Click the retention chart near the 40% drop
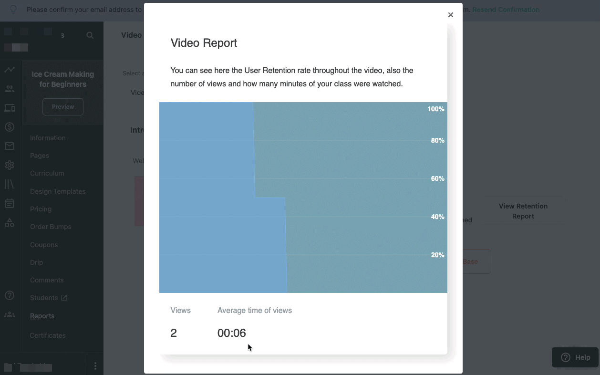The width and height of the screenshot is (600, 375). pos(286,217)
